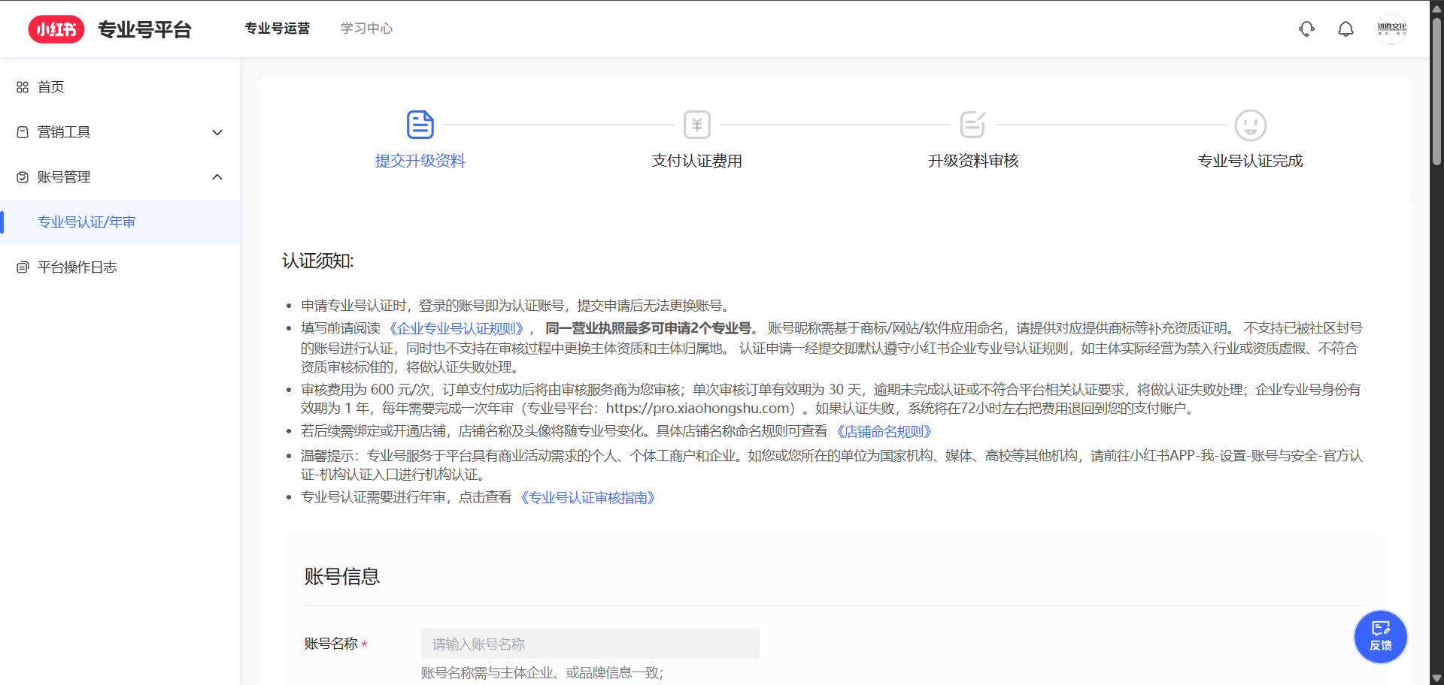Open customer service headset icon
1444x685 pixels.
pos(1306,29)
